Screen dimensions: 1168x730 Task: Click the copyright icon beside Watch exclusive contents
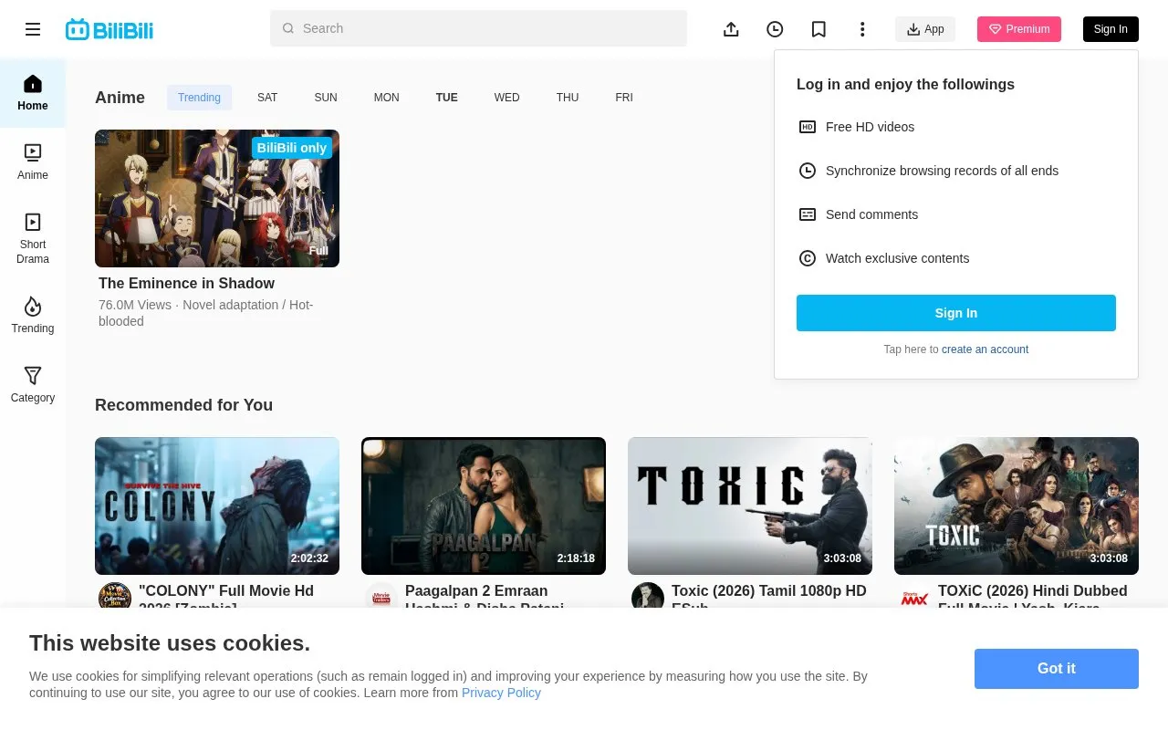808,258
